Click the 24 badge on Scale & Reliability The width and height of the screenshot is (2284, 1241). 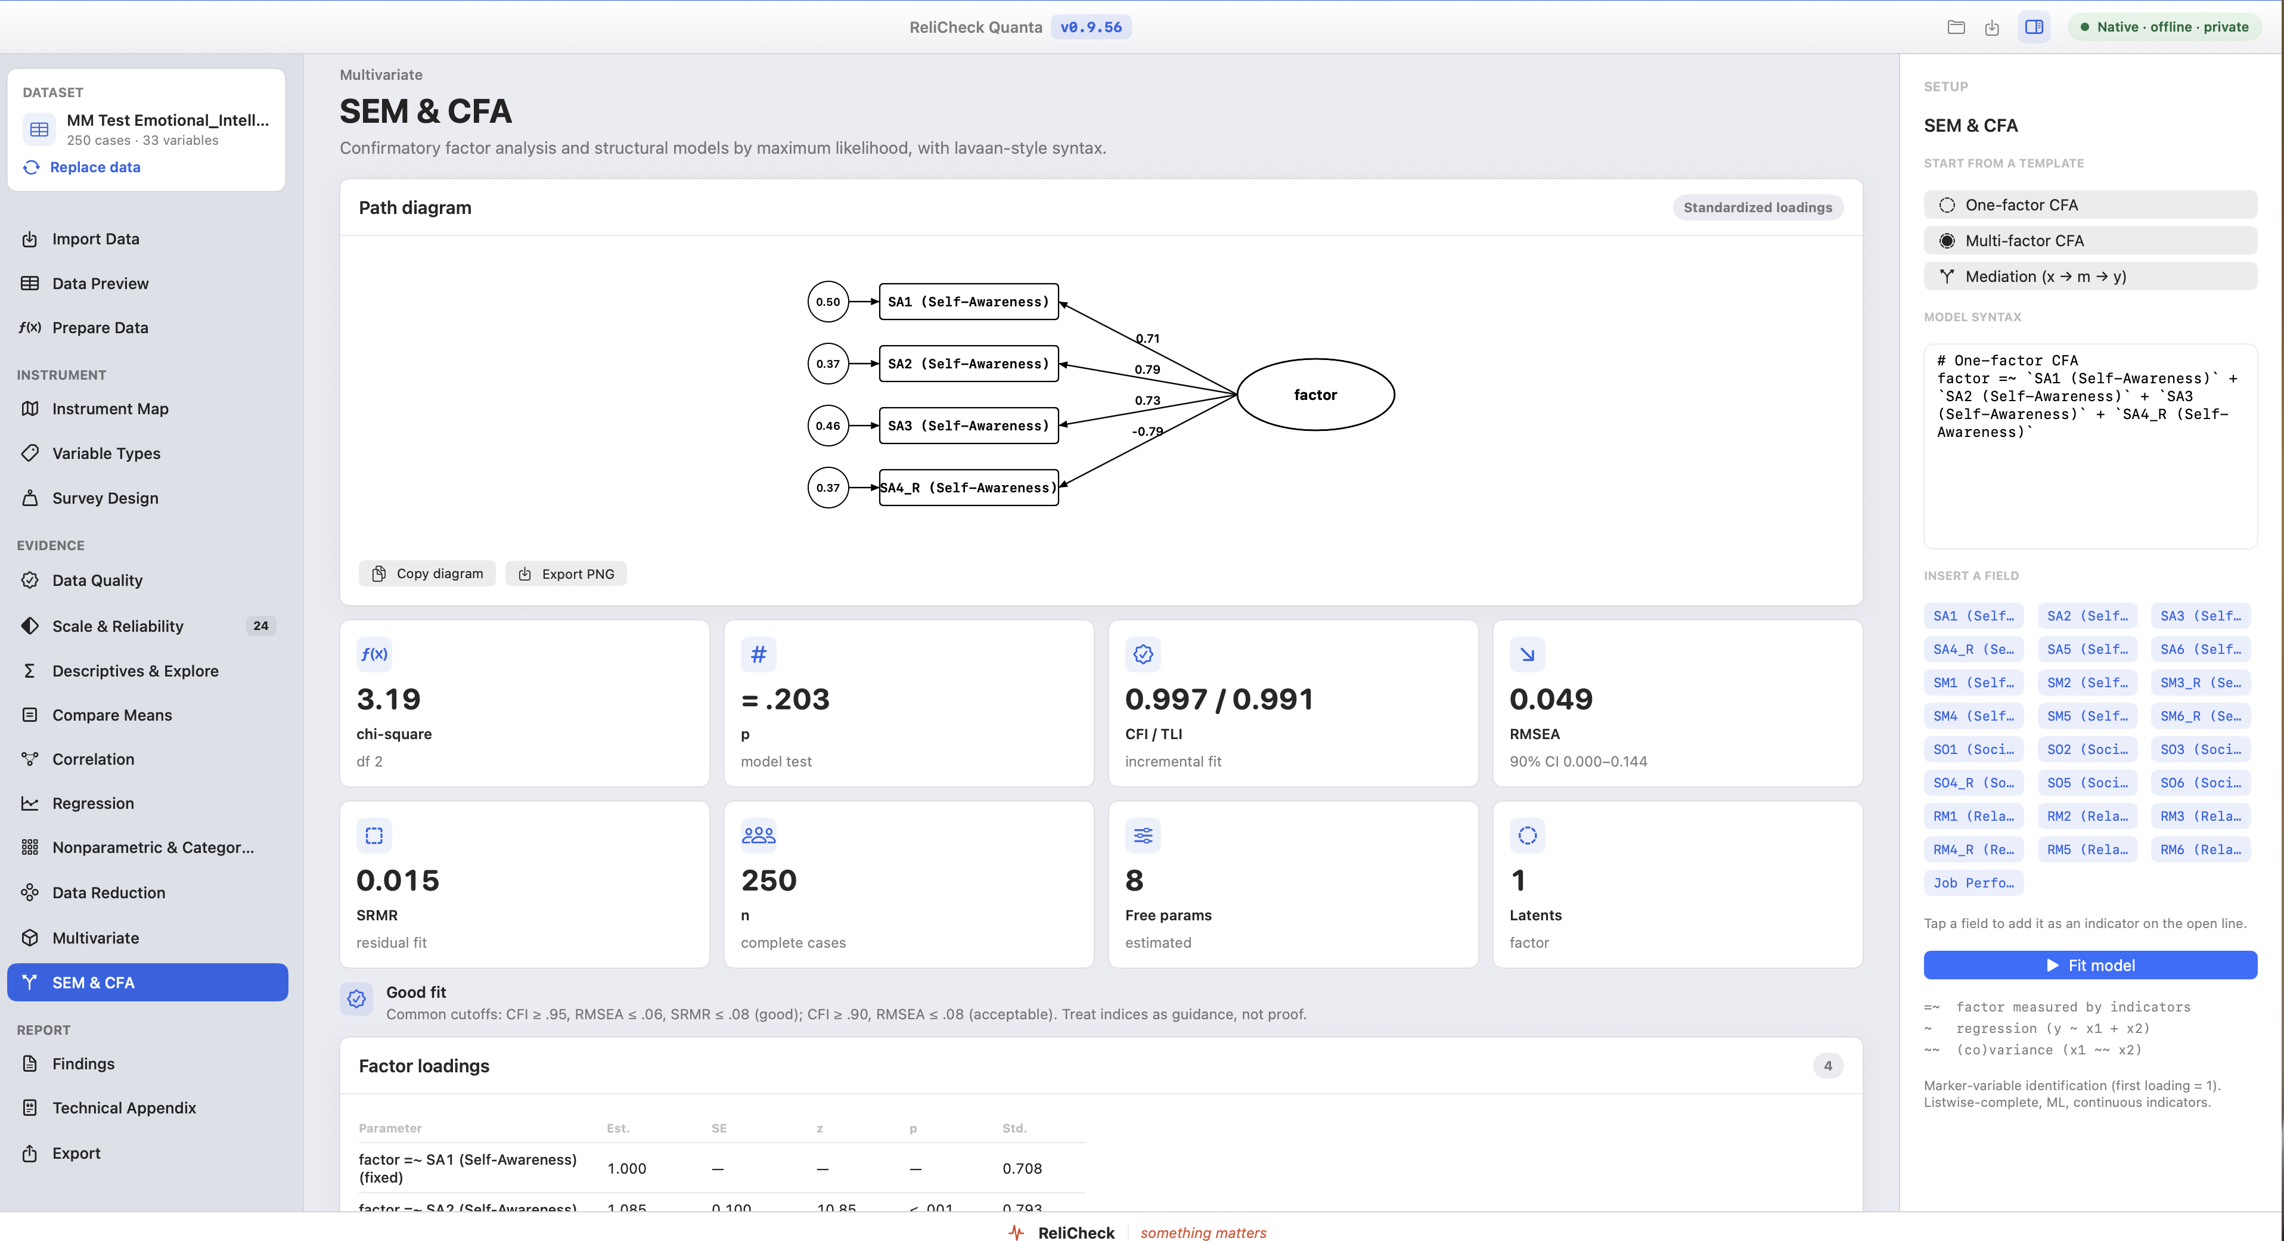point(260,626)
